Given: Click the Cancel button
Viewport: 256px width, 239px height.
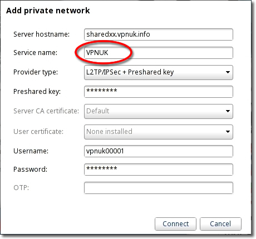Looking at the screenshot, I should 220,224.
